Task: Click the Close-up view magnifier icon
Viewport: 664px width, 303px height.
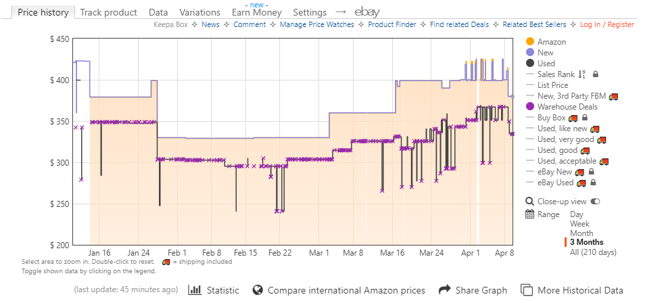Action: point(529,202)
